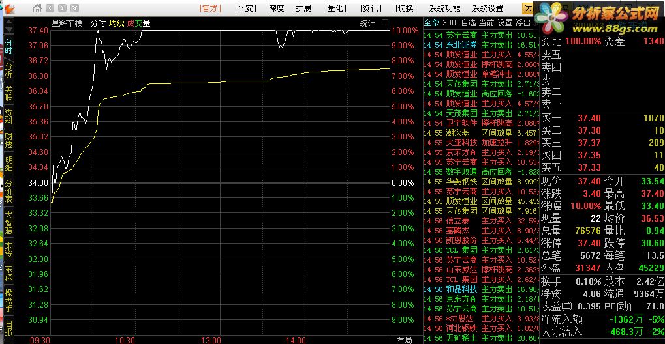Click the 成交量 legend label
665x344 pixels.
point(139,23)
